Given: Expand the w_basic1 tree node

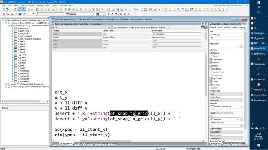Looking at the screenshot, I should click(x=13, y=42).
